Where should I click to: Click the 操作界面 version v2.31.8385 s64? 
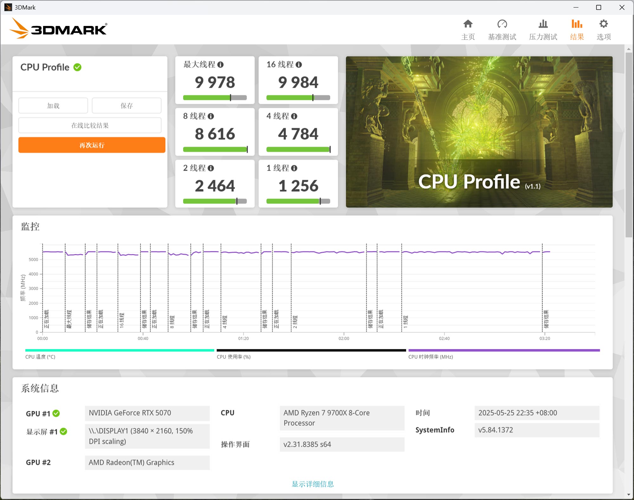pos(342,445)
